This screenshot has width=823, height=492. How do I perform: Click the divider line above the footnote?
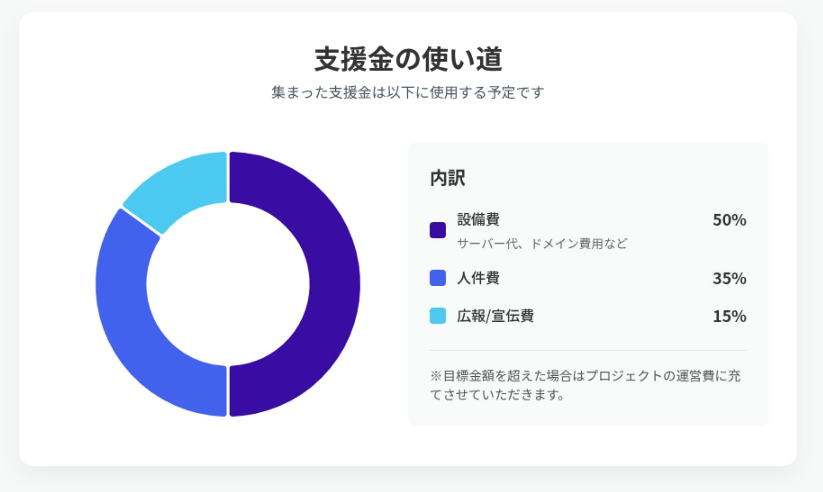(x=588, y=350)
